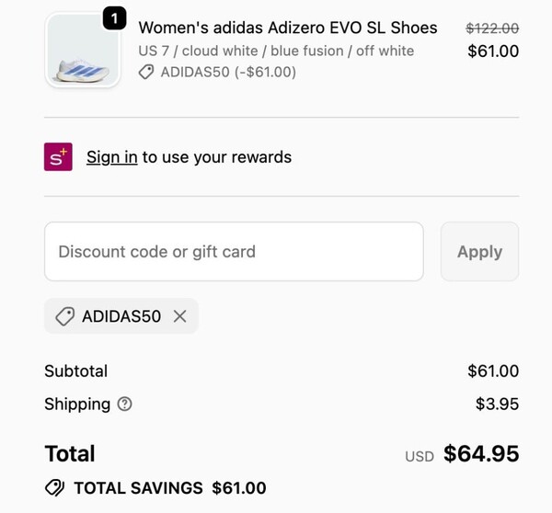
Task: Remove the ADIDAS50 discount code
Action: (180, 316)
